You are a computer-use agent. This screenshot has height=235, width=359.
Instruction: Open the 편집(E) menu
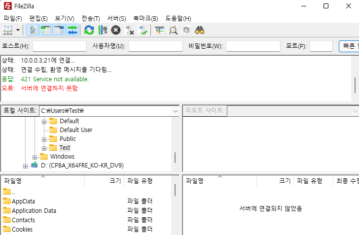(38, 19)
